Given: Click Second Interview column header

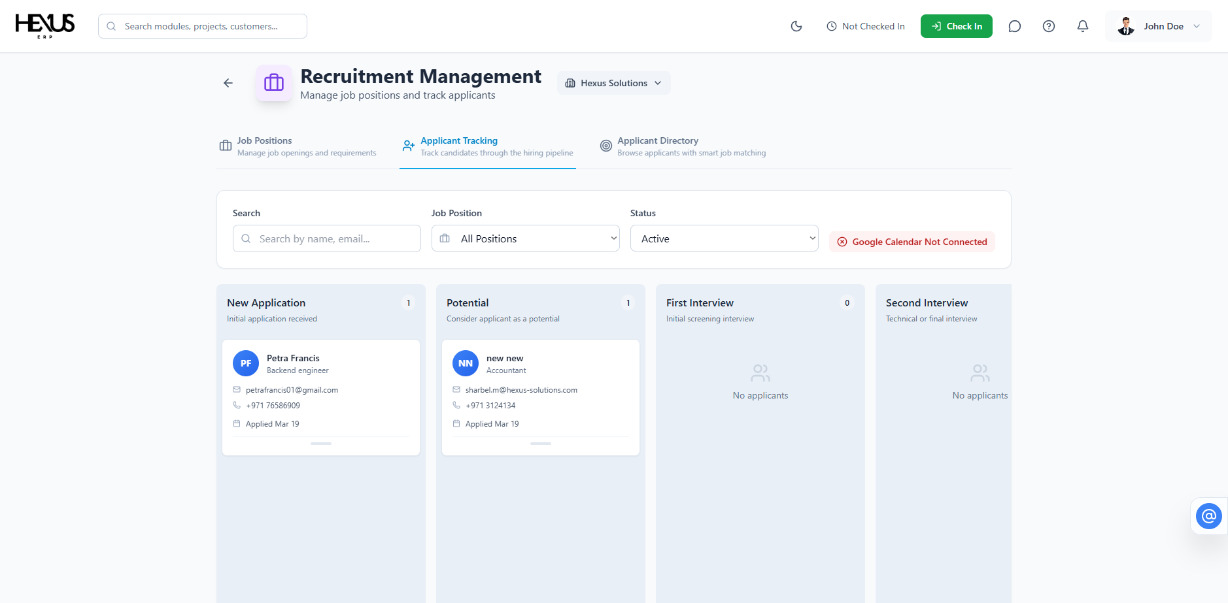Looking at the screenshot, I should tap(927, 303).
